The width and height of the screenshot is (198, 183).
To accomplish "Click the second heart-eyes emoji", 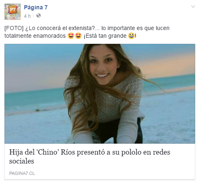I will coord(78,36).
